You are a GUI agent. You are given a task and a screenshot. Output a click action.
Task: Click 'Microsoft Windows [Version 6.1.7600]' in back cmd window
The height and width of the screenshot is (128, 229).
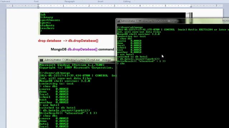point(72,65)
